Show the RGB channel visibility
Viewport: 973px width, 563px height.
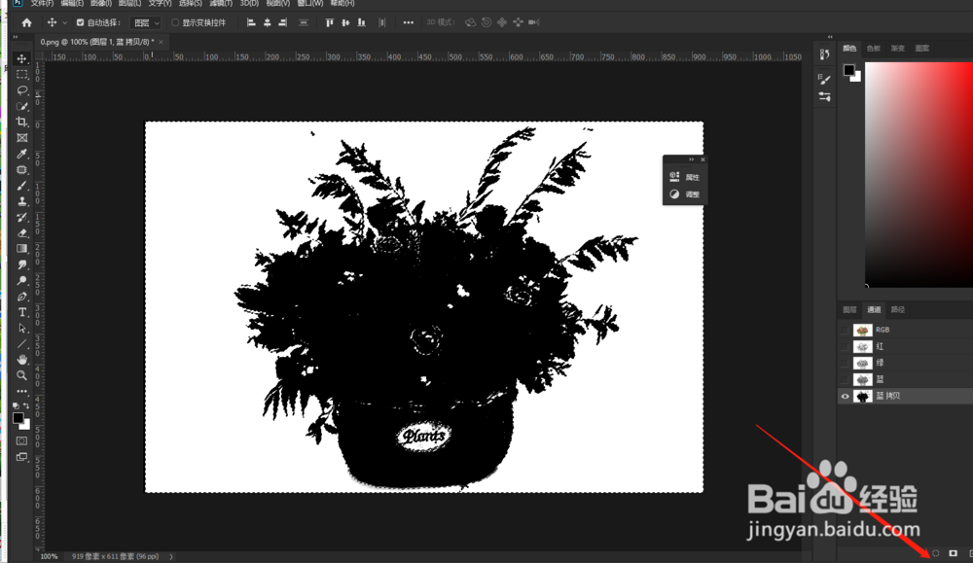point(844,330)
